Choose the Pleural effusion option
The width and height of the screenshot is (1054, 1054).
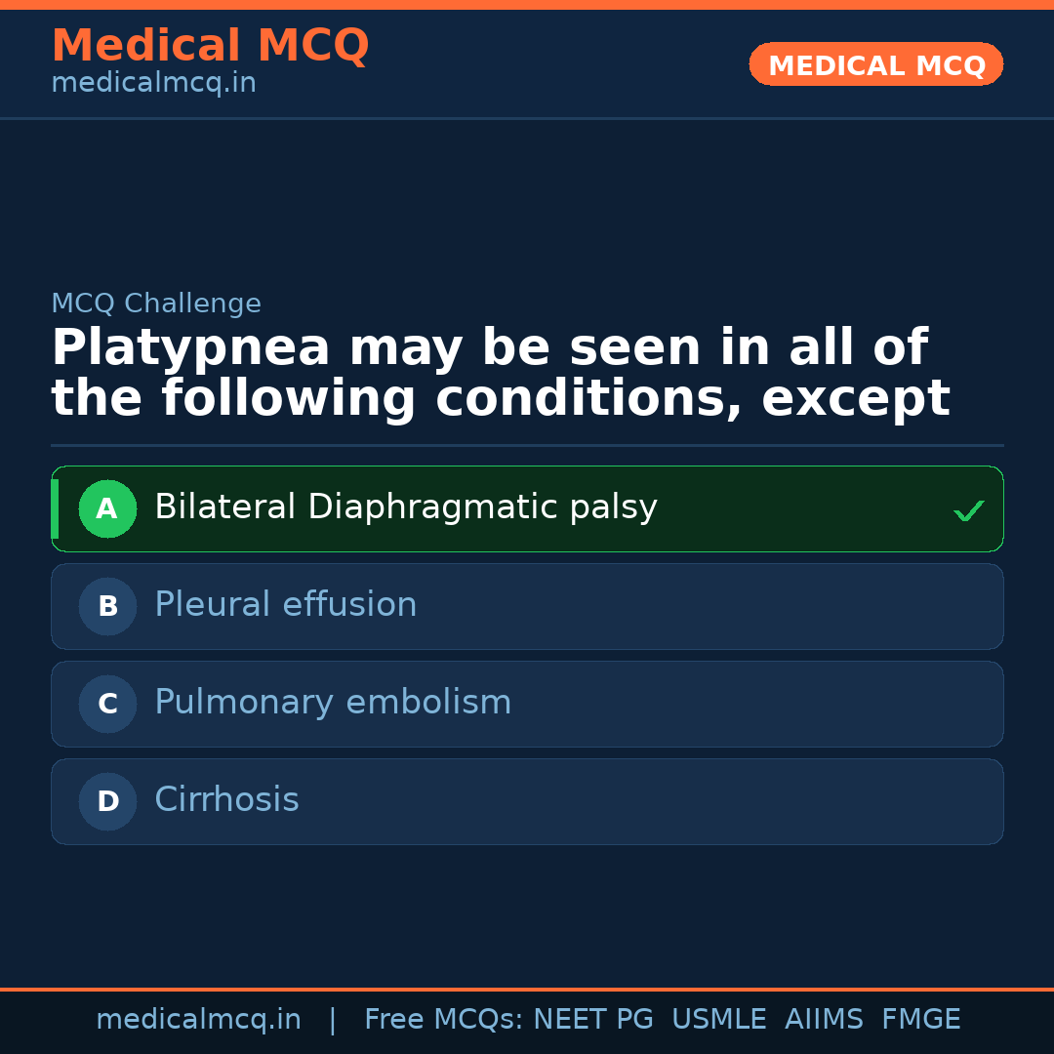pos(285,605)
